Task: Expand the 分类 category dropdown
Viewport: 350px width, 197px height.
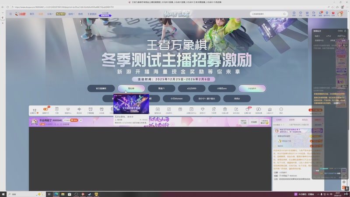Action: pyautogui.click(x=50, y=14)
